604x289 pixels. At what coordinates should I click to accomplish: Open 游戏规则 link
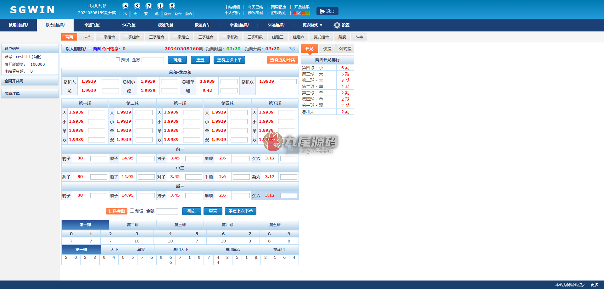(279, 13)
